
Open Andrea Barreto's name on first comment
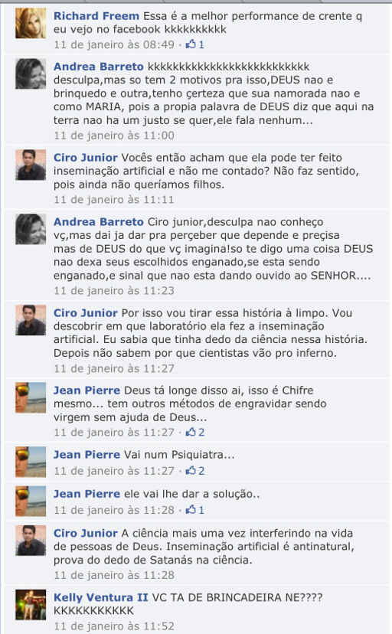tap(99, 67)
